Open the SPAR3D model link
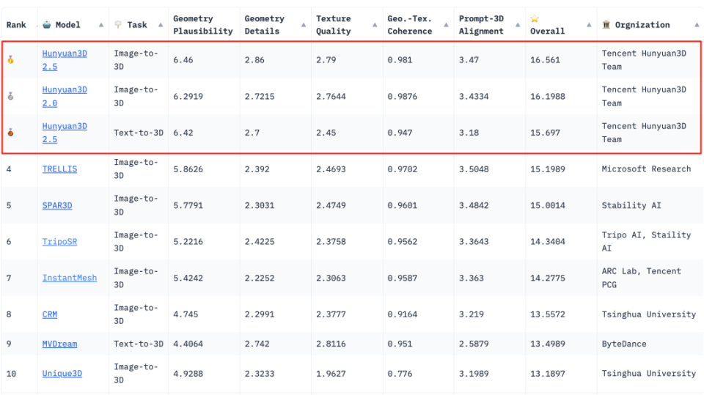 coord(57,205)
